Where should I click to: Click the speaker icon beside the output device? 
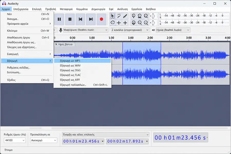[x=153, y=30]
